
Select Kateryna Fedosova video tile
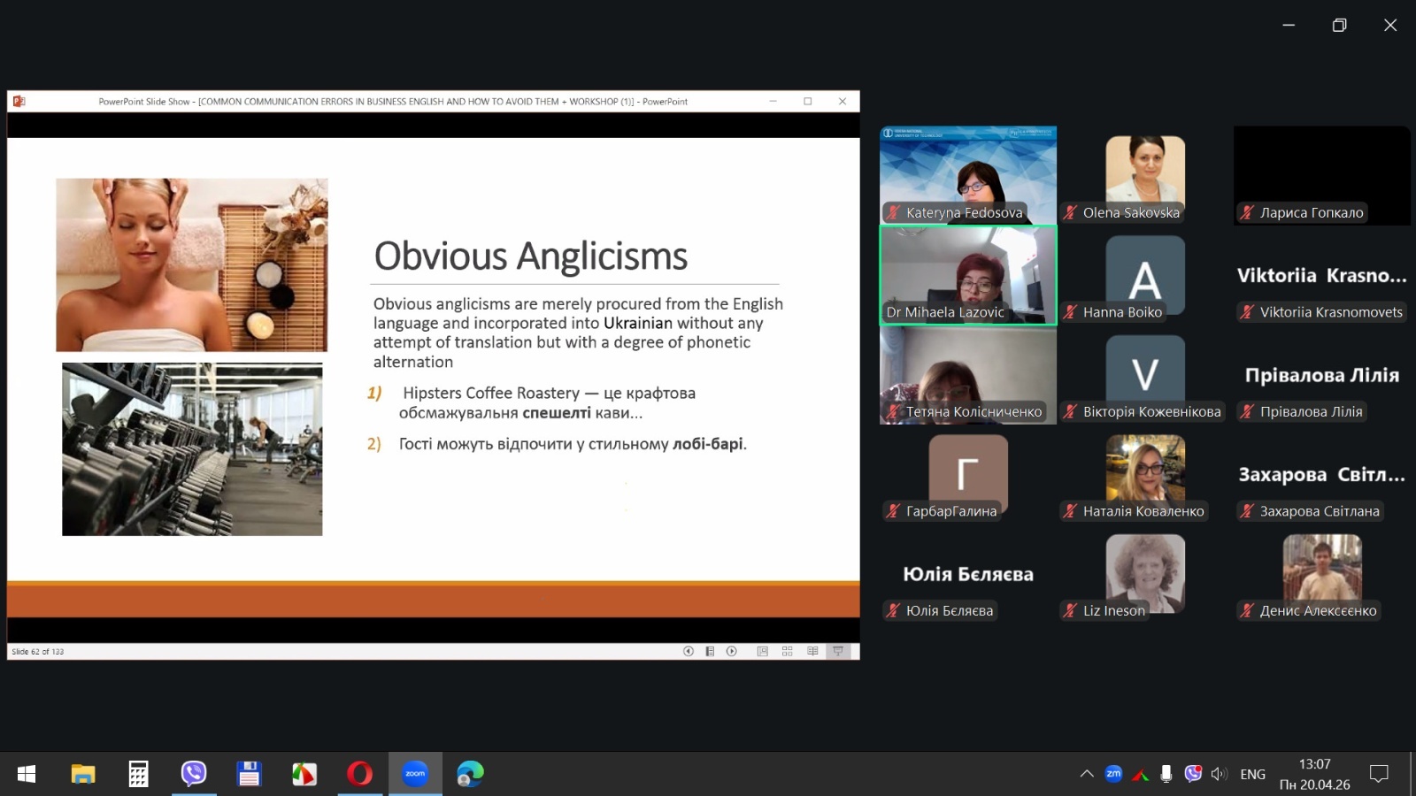point(967,174)
